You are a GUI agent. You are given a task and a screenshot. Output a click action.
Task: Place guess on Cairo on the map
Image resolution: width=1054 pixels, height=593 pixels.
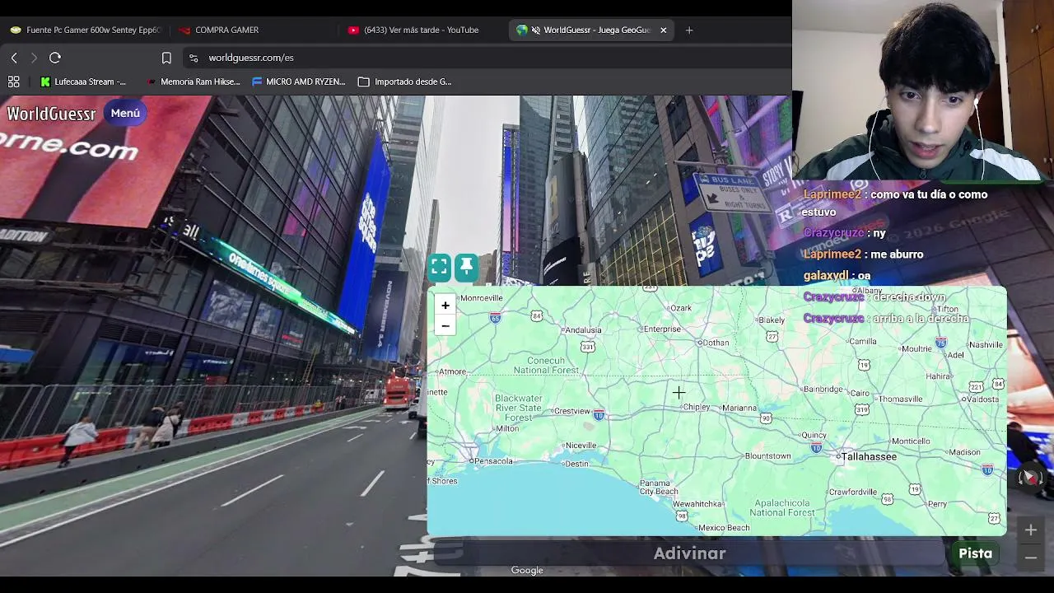(x=860, y=394)
